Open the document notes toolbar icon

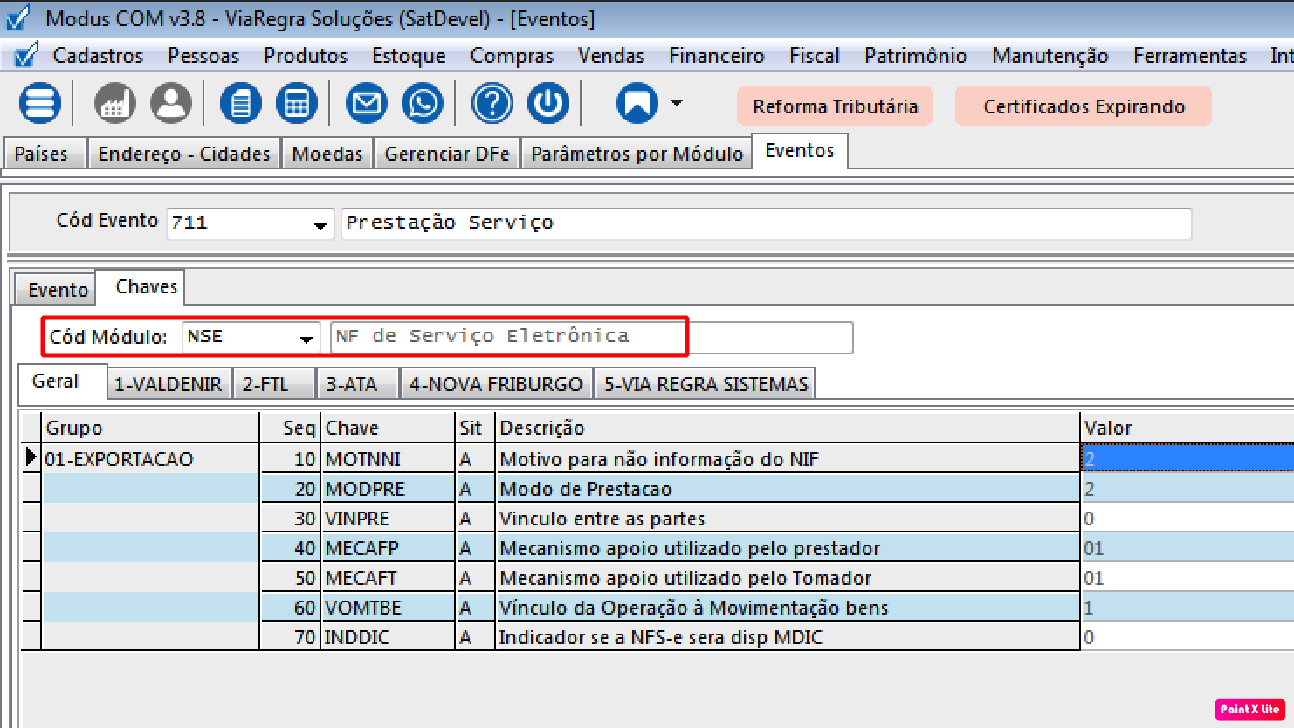tap(241, 104)
